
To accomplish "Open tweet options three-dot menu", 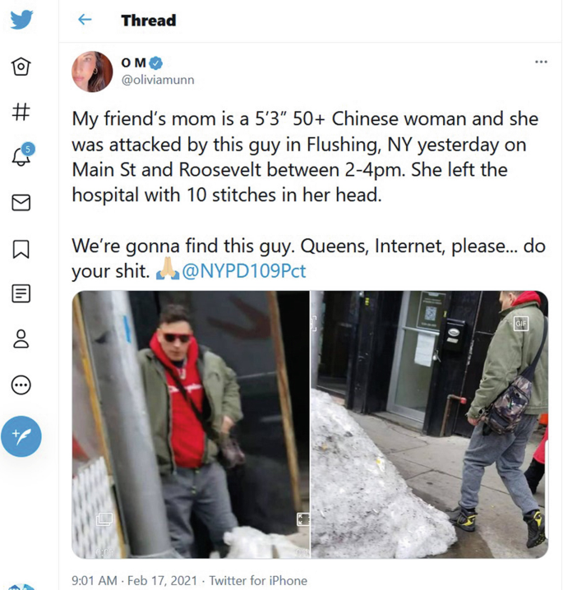I will point(541,62).
